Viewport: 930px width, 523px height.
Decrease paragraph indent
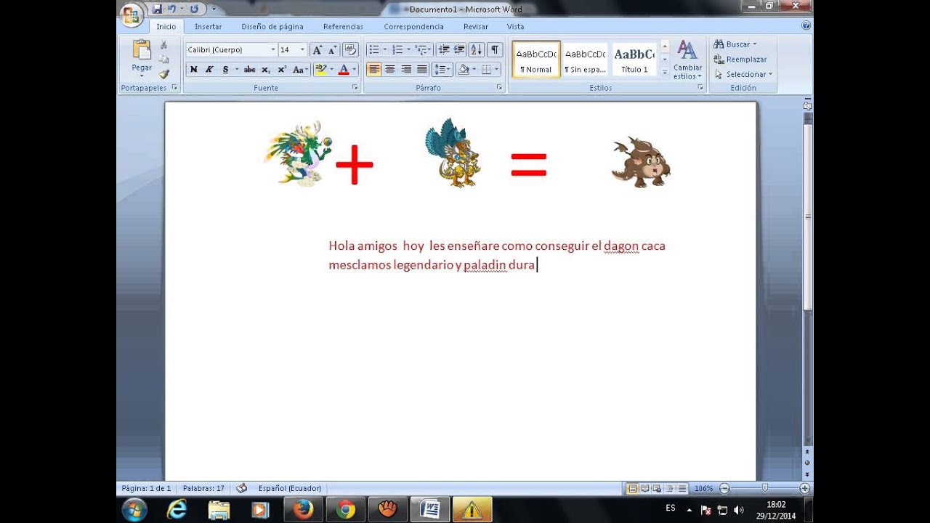pyautogui.click(x=444, y=49)
